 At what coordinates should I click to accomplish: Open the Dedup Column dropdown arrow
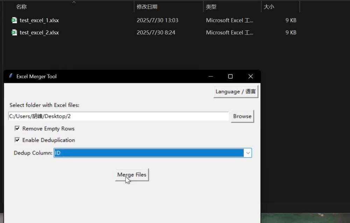[248, 153]
